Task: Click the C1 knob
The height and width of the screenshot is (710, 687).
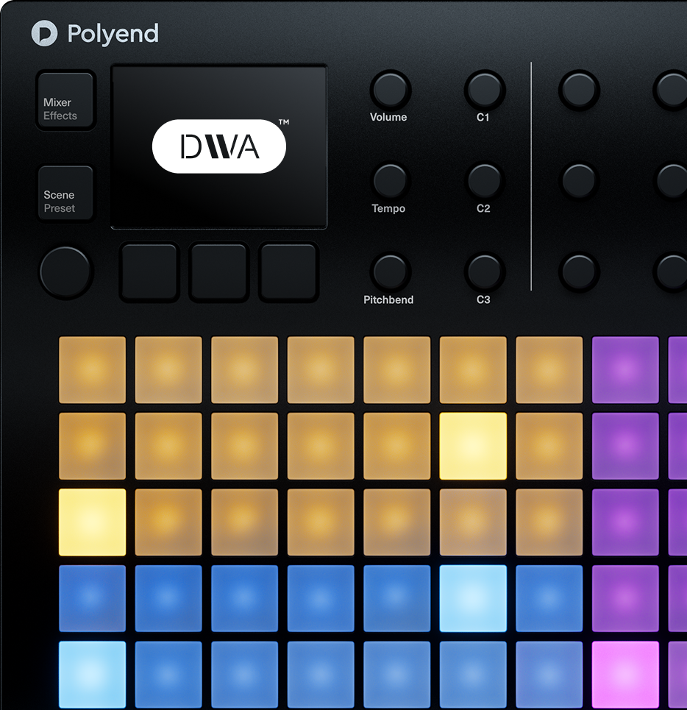Action: tap(483, 90)
